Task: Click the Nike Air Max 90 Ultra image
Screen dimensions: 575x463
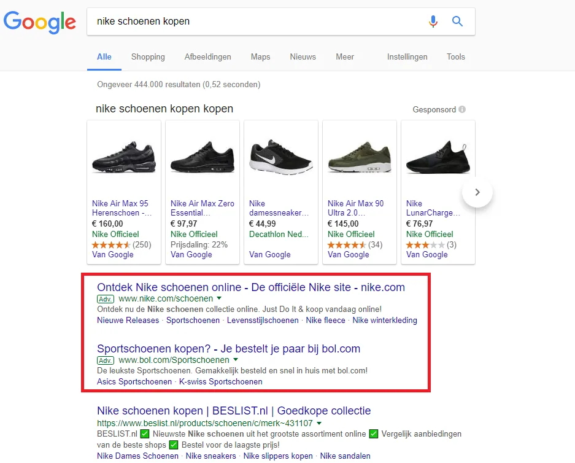Action: click(x=360, y=157)
